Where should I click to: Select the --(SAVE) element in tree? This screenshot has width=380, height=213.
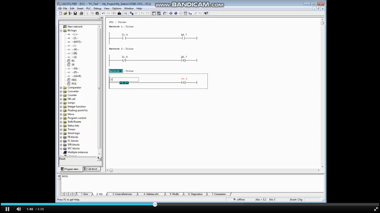(76, 76)
